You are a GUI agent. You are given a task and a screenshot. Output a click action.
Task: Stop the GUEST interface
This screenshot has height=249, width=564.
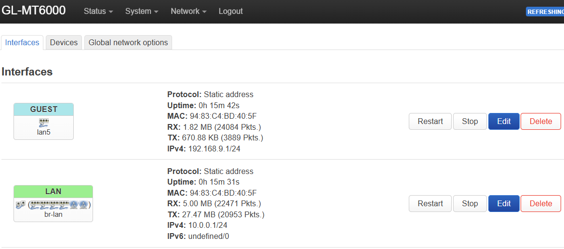[470, 121]
